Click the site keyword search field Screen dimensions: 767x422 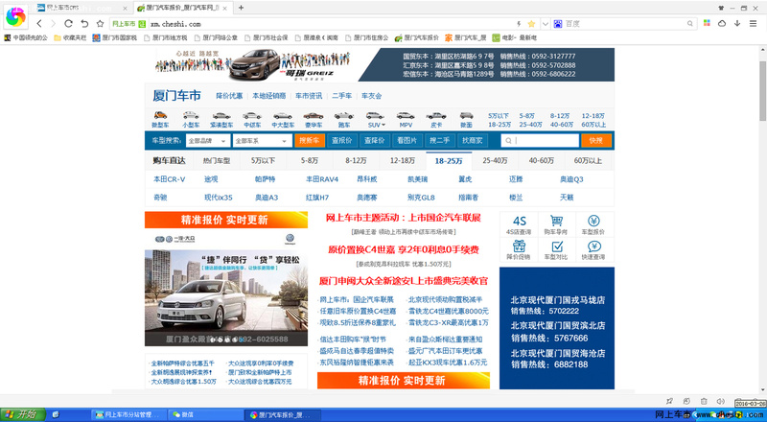point(540,140)
